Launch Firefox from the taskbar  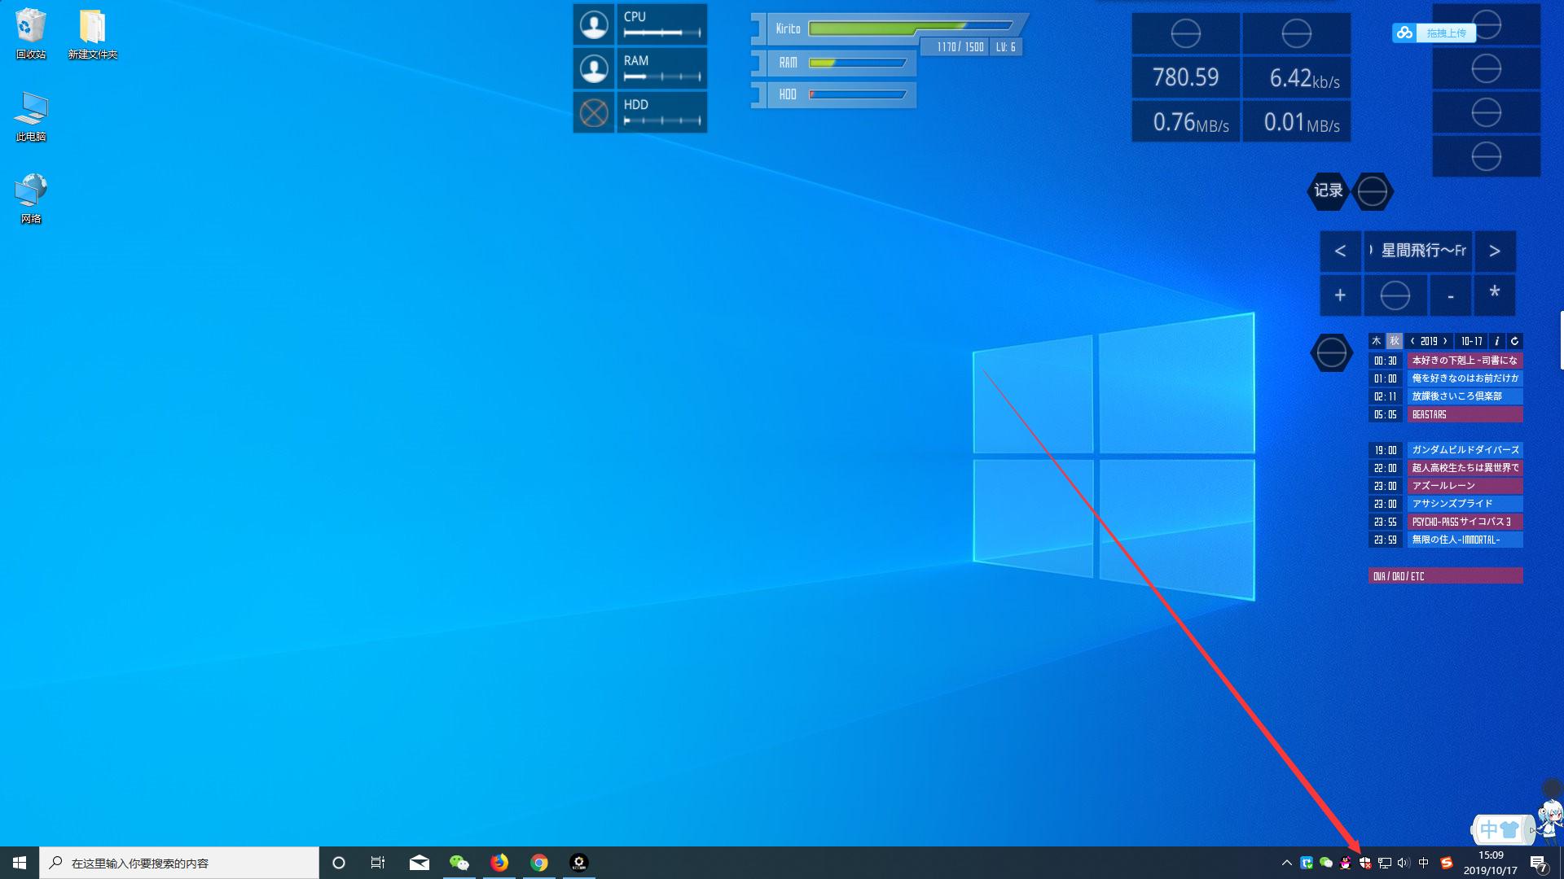[x=499, y=863]
